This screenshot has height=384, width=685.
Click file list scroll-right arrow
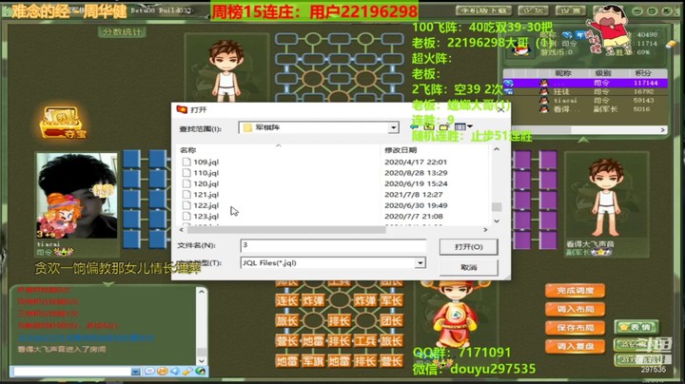[x=485, y=229]
